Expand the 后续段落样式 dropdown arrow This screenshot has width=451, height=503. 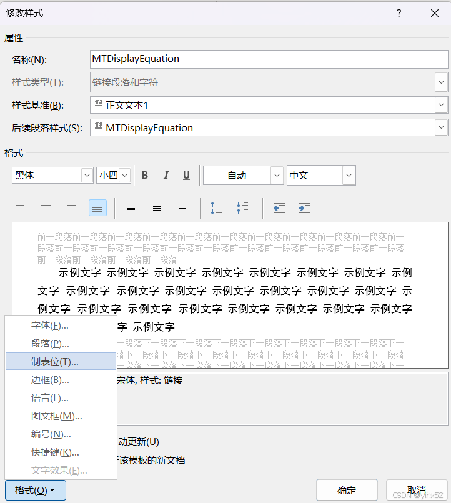coord(442,127)
